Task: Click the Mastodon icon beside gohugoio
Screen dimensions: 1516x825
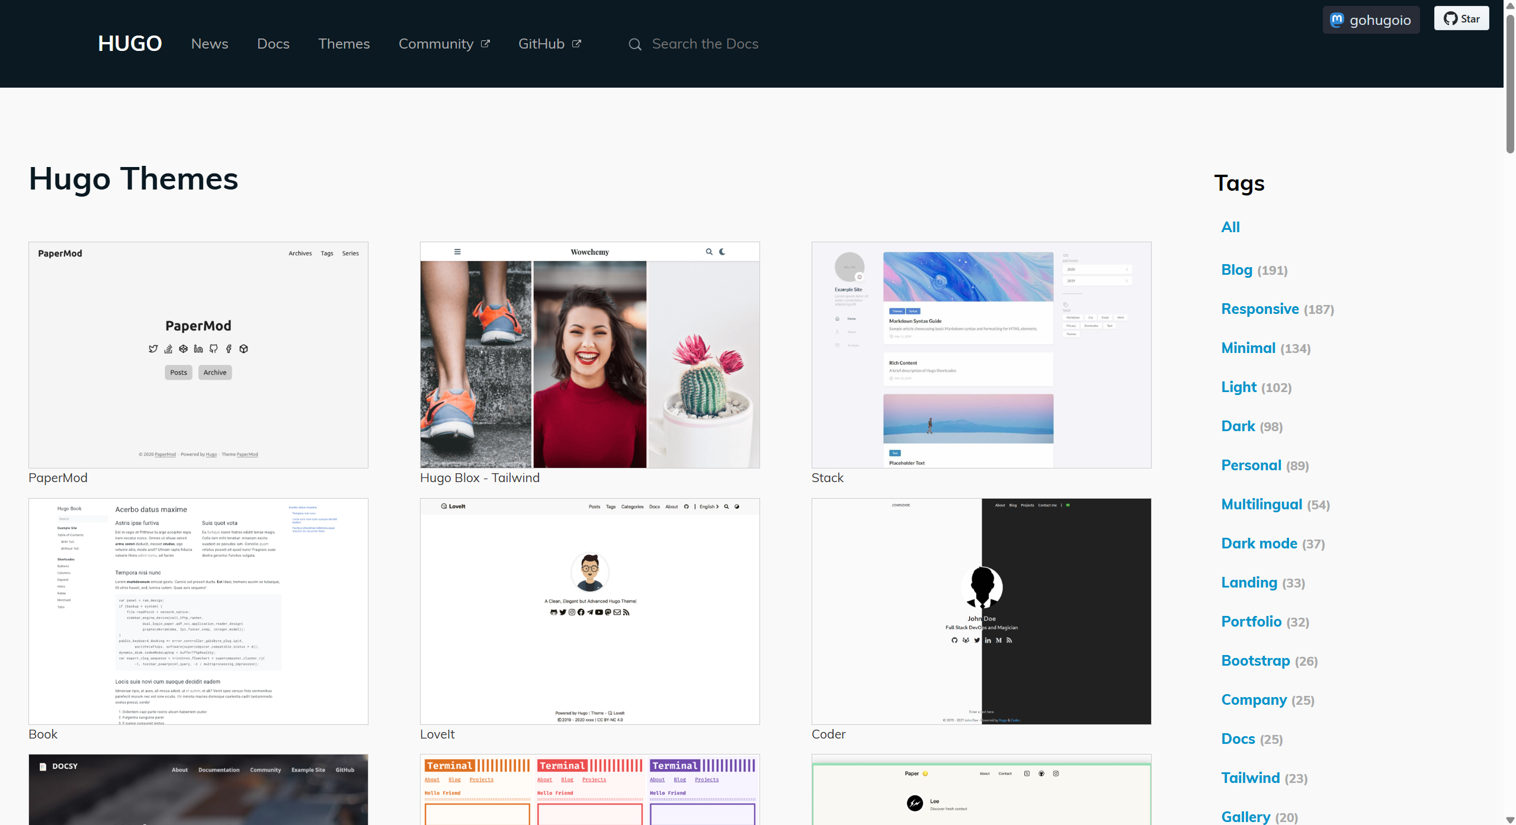Action: click(1336, 20)
